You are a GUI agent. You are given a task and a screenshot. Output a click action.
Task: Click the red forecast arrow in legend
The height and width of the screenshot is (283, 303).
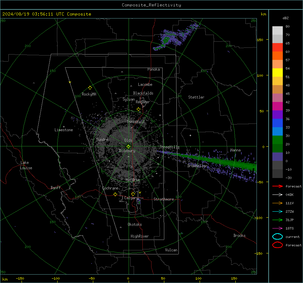[x=277, y=186]
